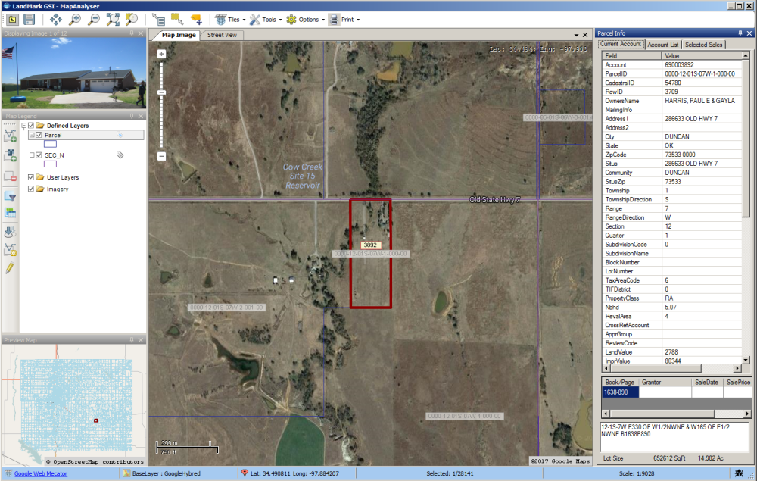Screen dimensions: 757x481
Task: Select the pencil tool in left sidebar
Action: [10, 267]
